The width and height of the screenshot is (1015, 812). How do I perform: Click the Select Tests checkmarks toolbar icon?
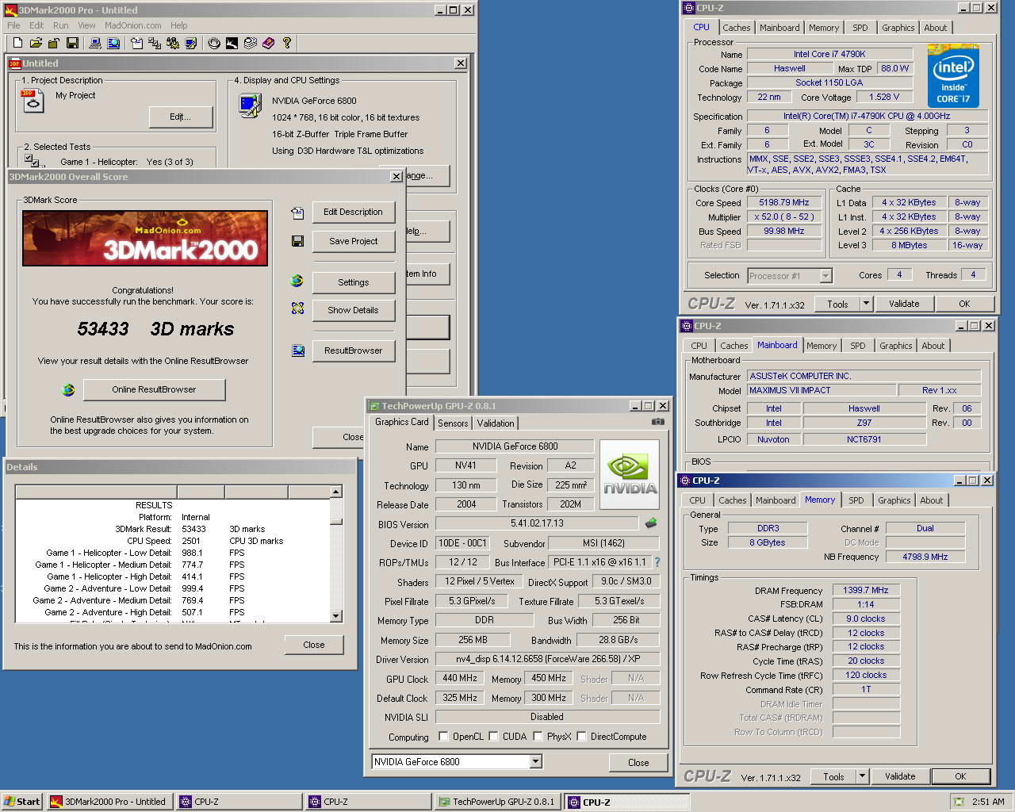[x=155, y=43]
